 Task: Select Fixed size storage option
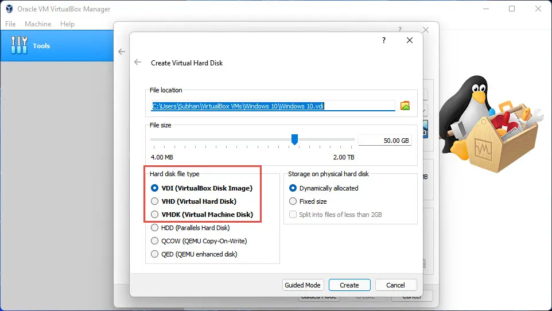308,201
